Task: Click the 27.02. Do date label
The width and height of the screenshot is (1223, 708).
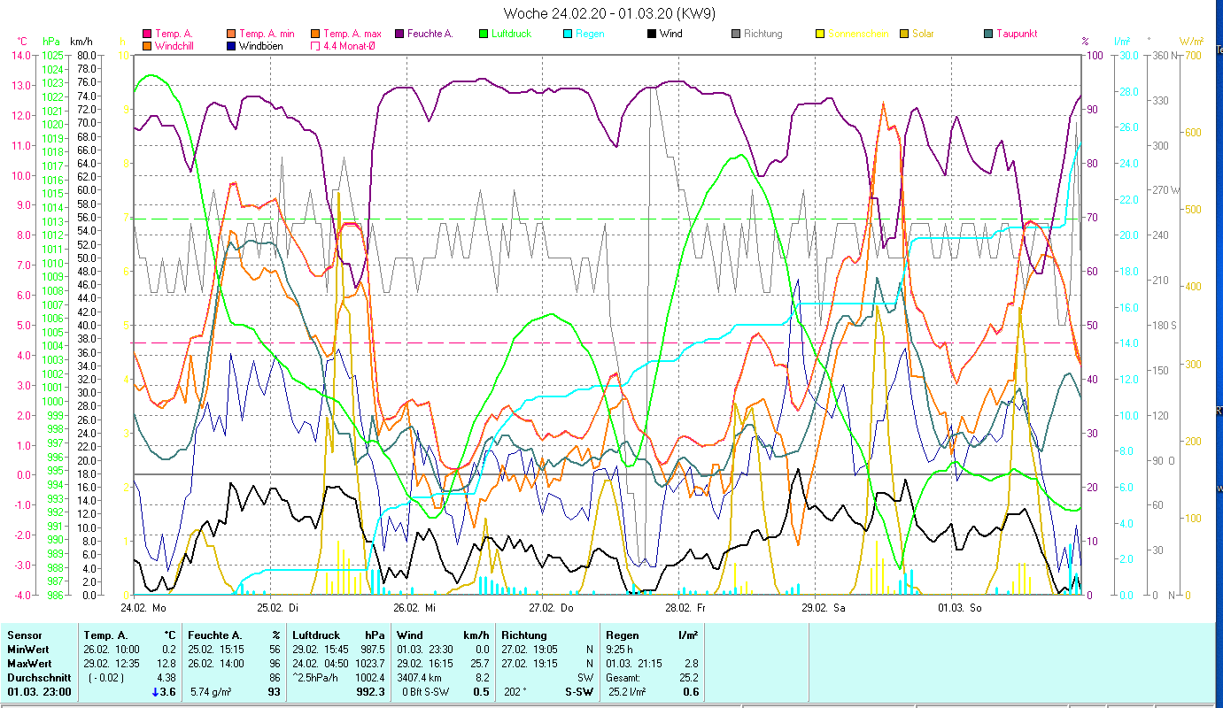Action: point(552,608)
